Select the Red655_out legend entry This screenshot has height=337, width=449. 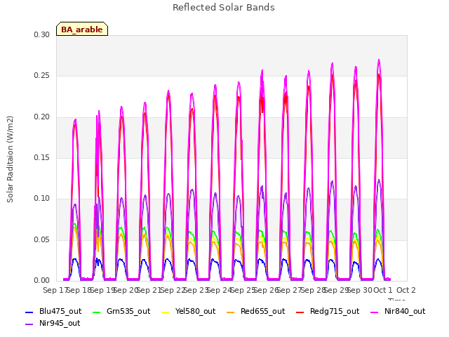[x=255, y=312]
